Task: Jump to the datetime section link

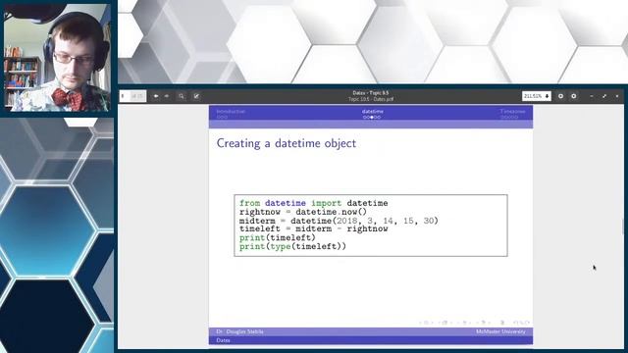Action: [373, 111]
